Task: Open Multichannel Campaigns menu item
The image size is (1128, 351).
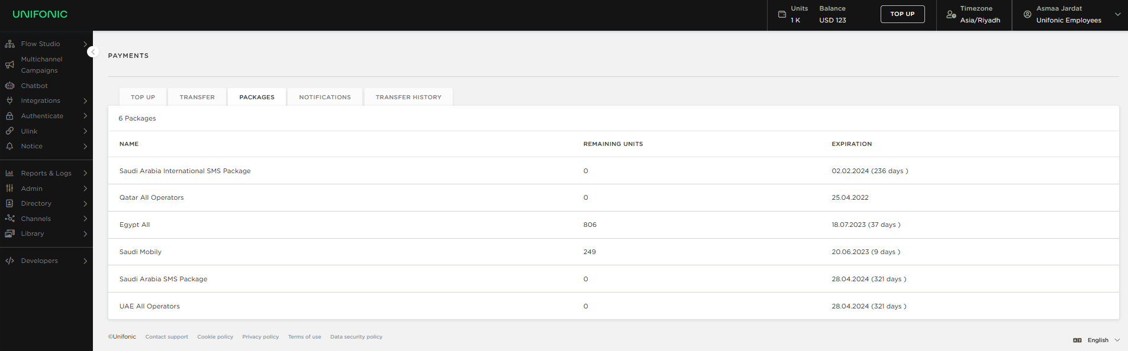Action: click(x=41, y=64)
